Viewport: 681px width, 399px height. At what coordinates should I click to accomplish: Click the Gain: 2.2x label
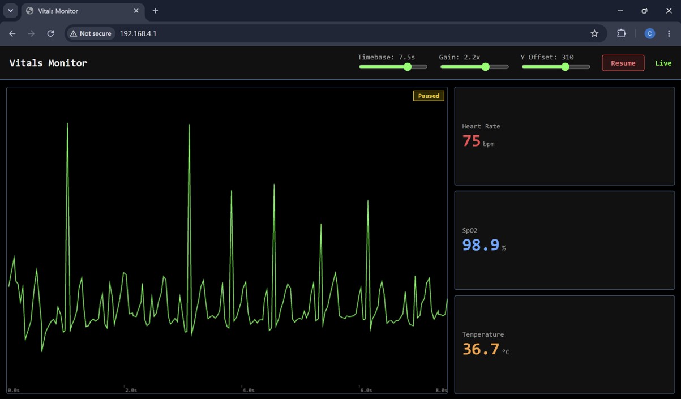(x=460, y=57)
